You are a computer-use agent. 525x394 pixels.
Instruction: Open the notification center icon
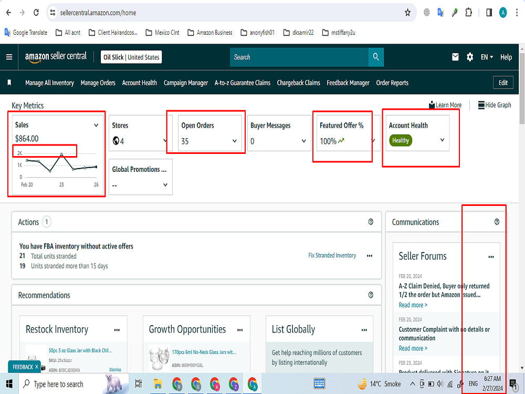click(x=513, y=384)
